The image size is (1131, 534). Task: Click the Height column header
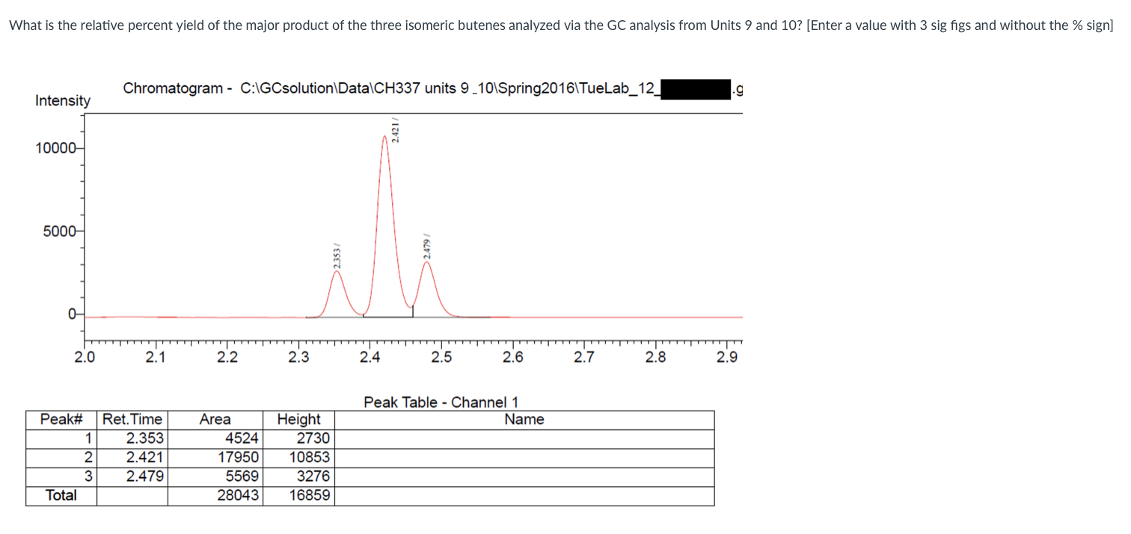click(298, 420)
